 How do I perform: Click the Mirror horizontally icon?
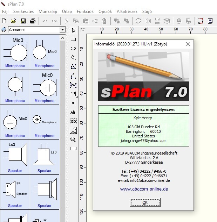(148, 21)
